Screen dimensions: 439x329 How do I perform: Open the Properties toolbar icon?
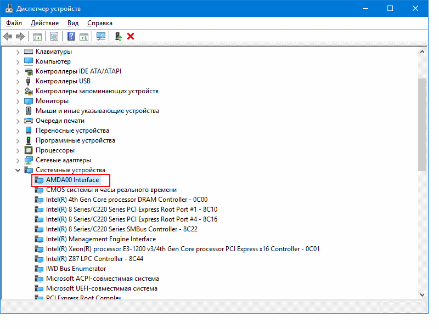(x=54, y=36)
